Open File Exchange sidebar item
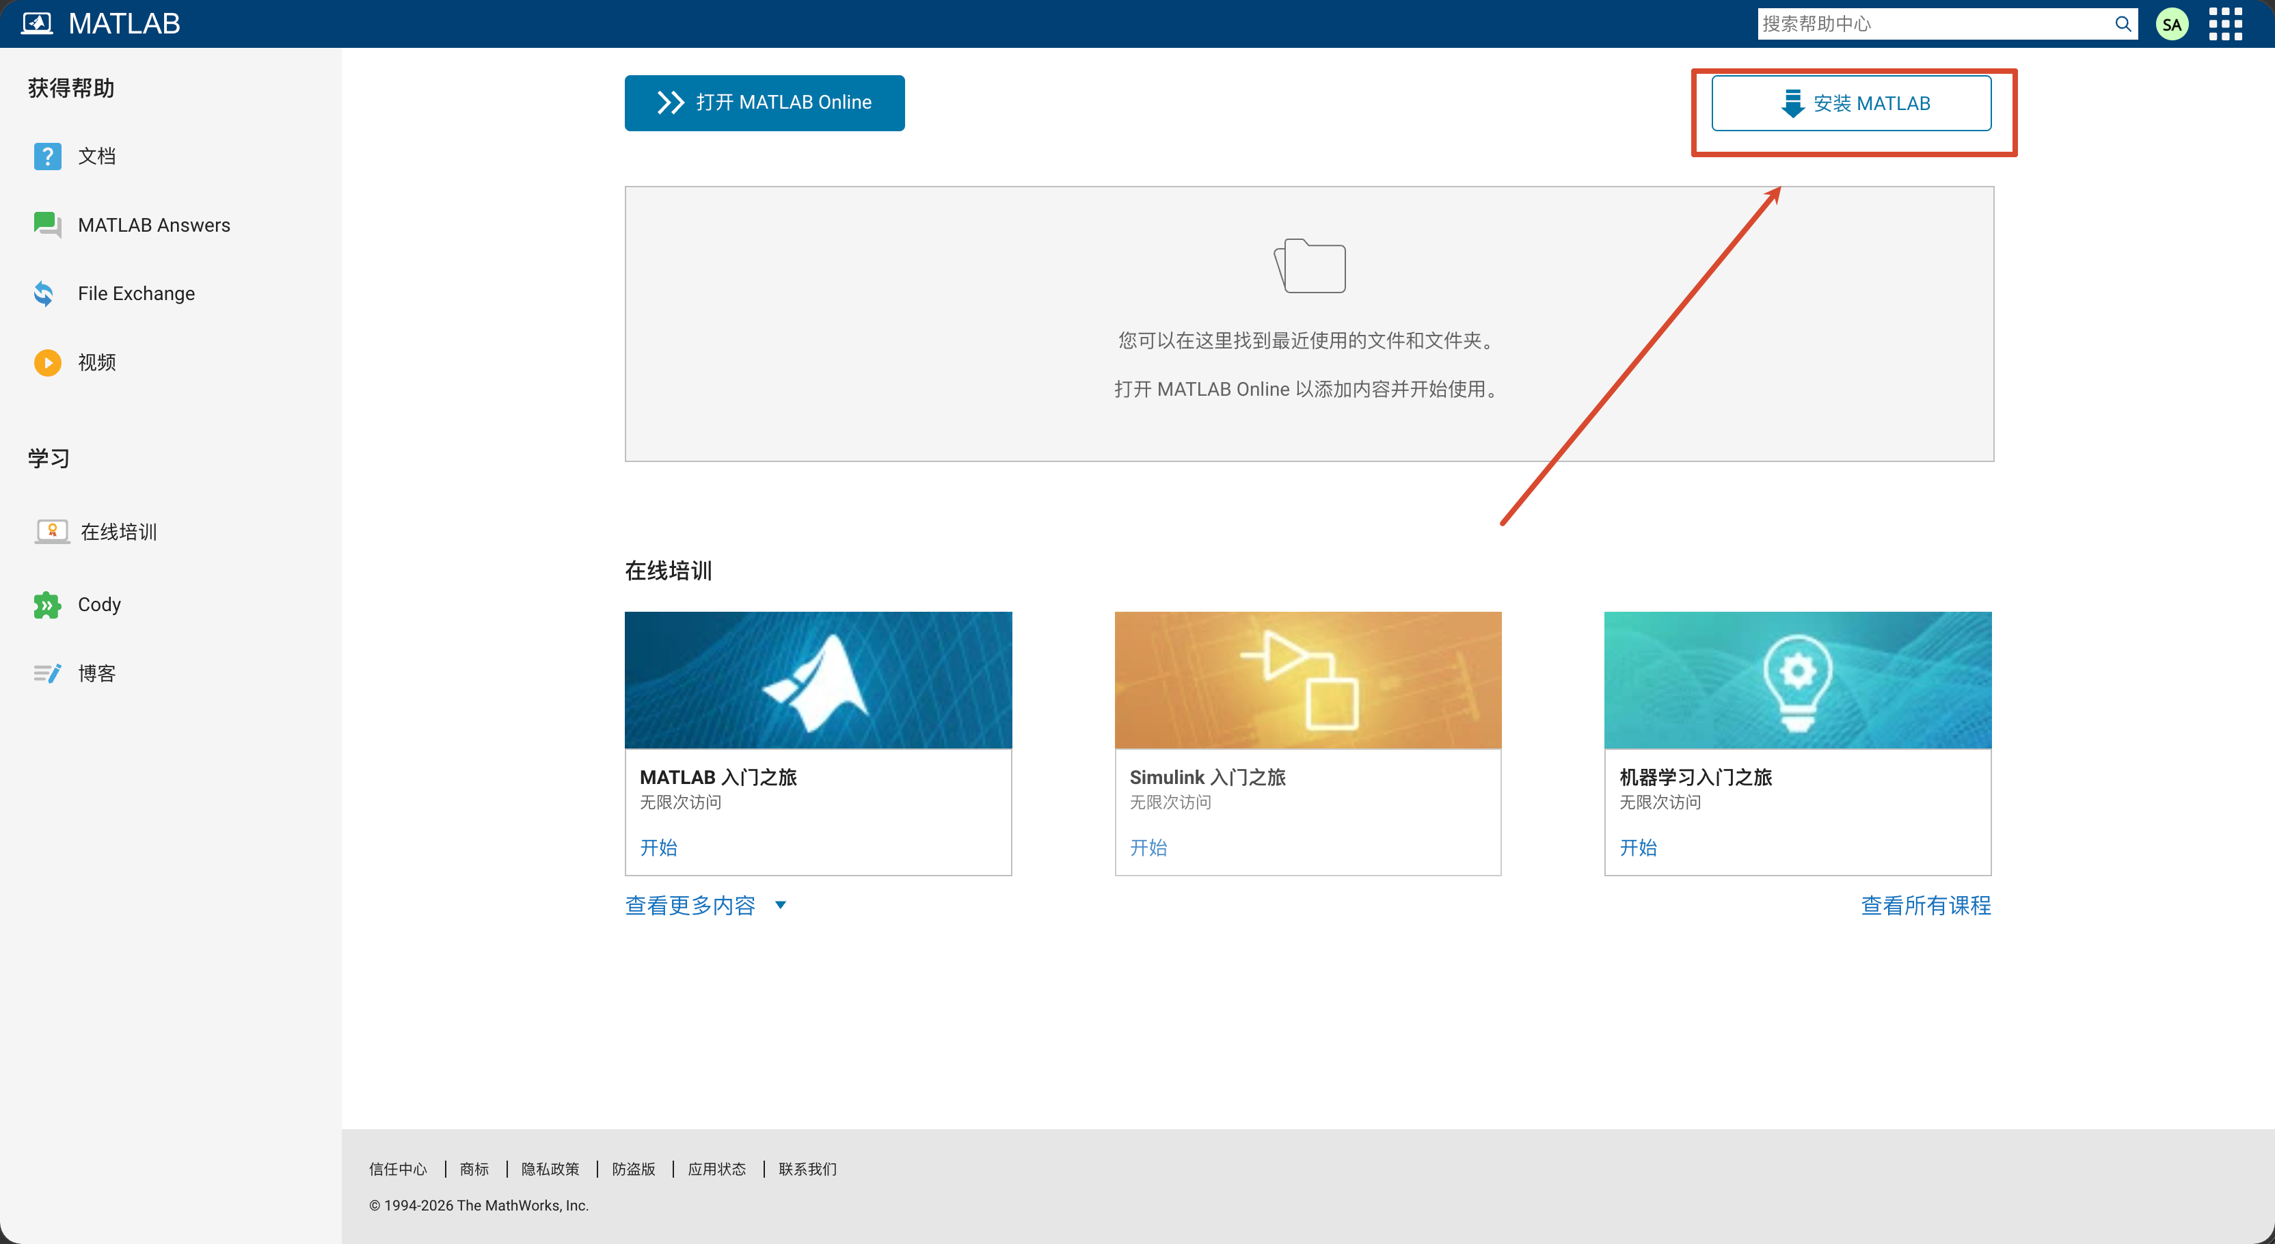 (x=136, y=293)
